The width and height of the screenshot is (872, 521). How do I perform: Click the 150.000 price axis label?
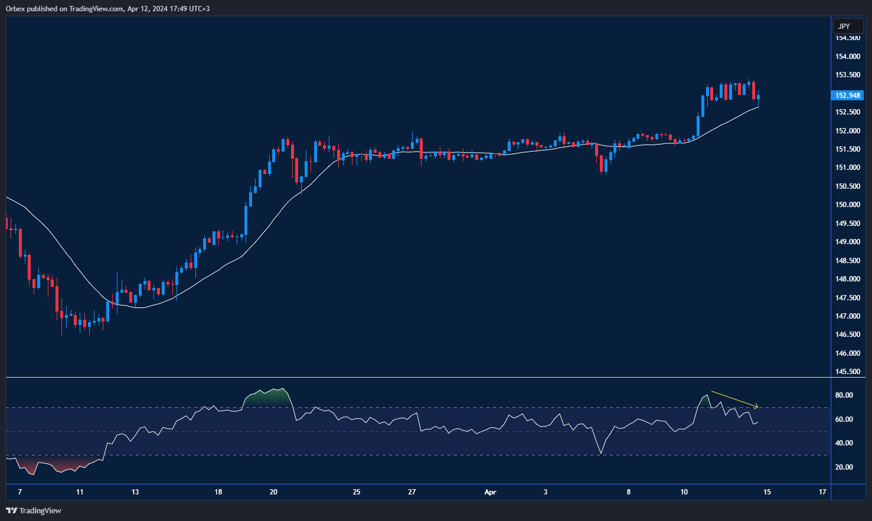(x=848, y=205)
